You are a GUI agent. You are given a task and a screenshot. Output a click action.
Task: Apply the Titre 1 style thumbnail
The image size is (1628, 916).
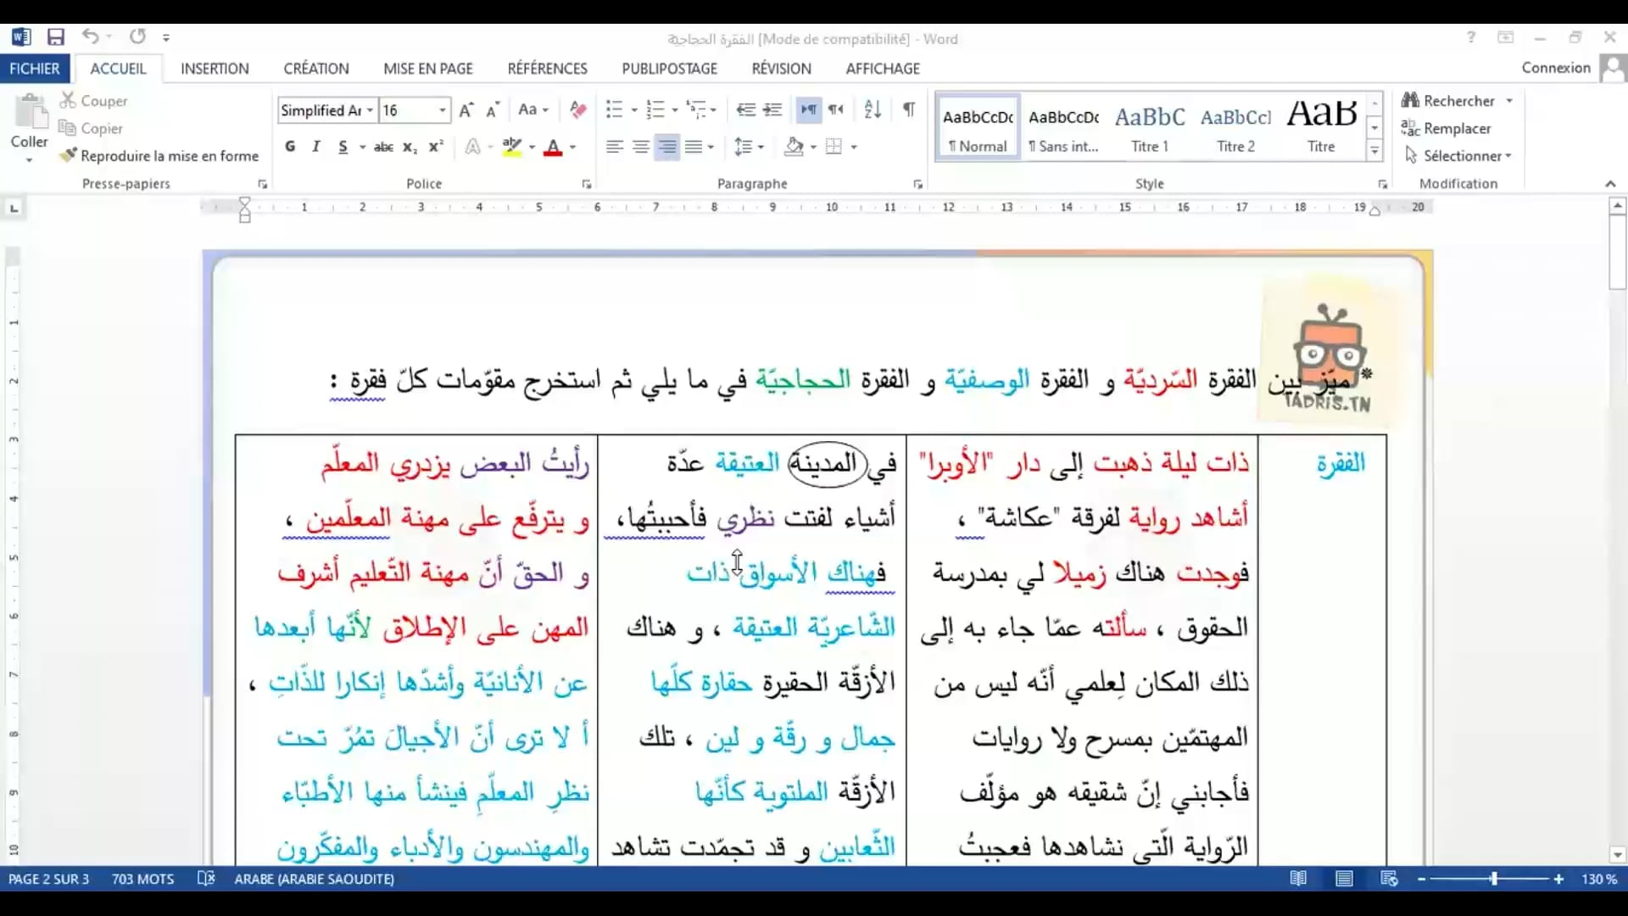point(1149,127)
